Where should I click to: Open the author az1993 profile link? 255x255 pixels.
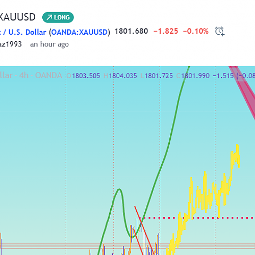11,44
